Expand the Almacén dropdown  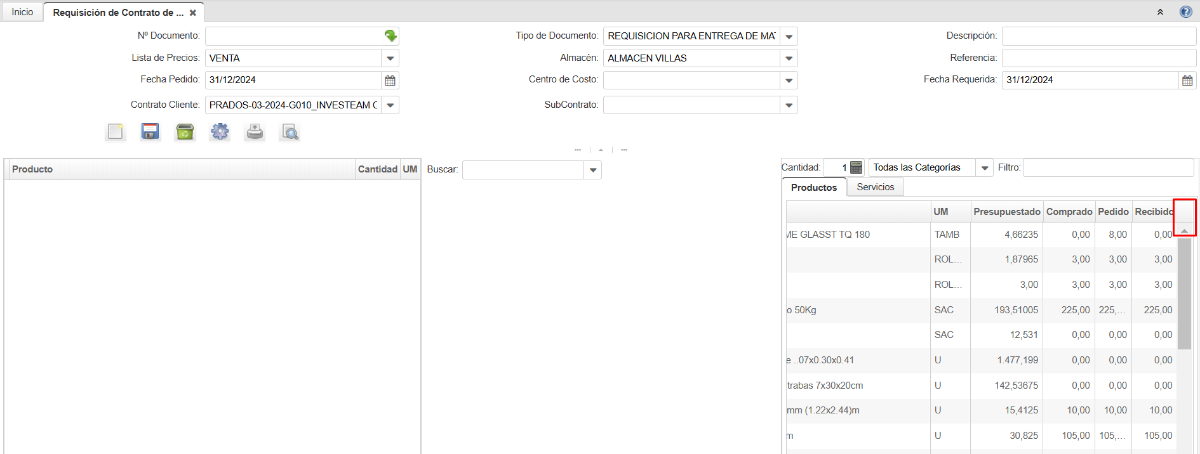tap(789, 58)
